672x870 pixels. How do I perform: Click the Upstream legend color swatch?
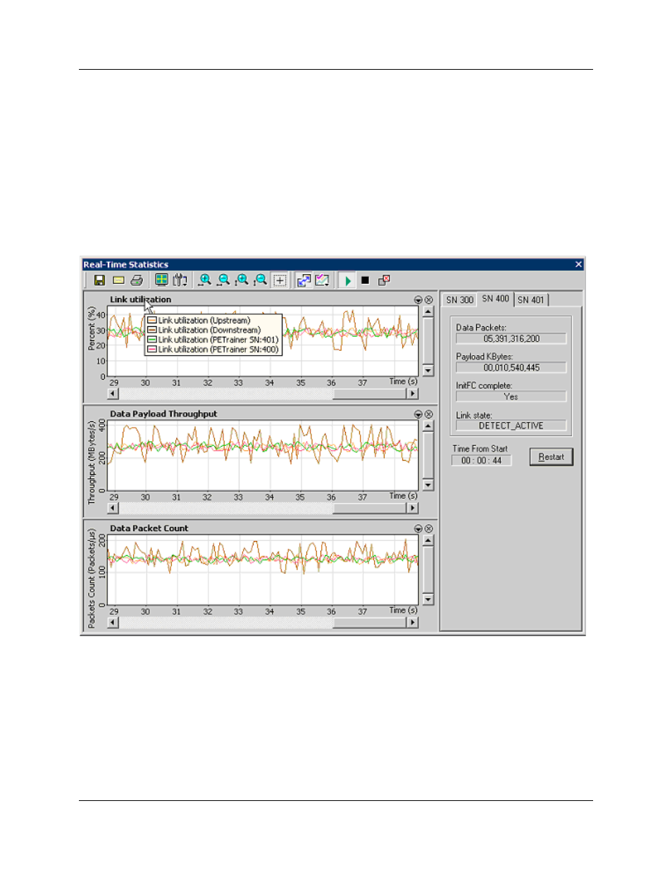pos(151,321)
